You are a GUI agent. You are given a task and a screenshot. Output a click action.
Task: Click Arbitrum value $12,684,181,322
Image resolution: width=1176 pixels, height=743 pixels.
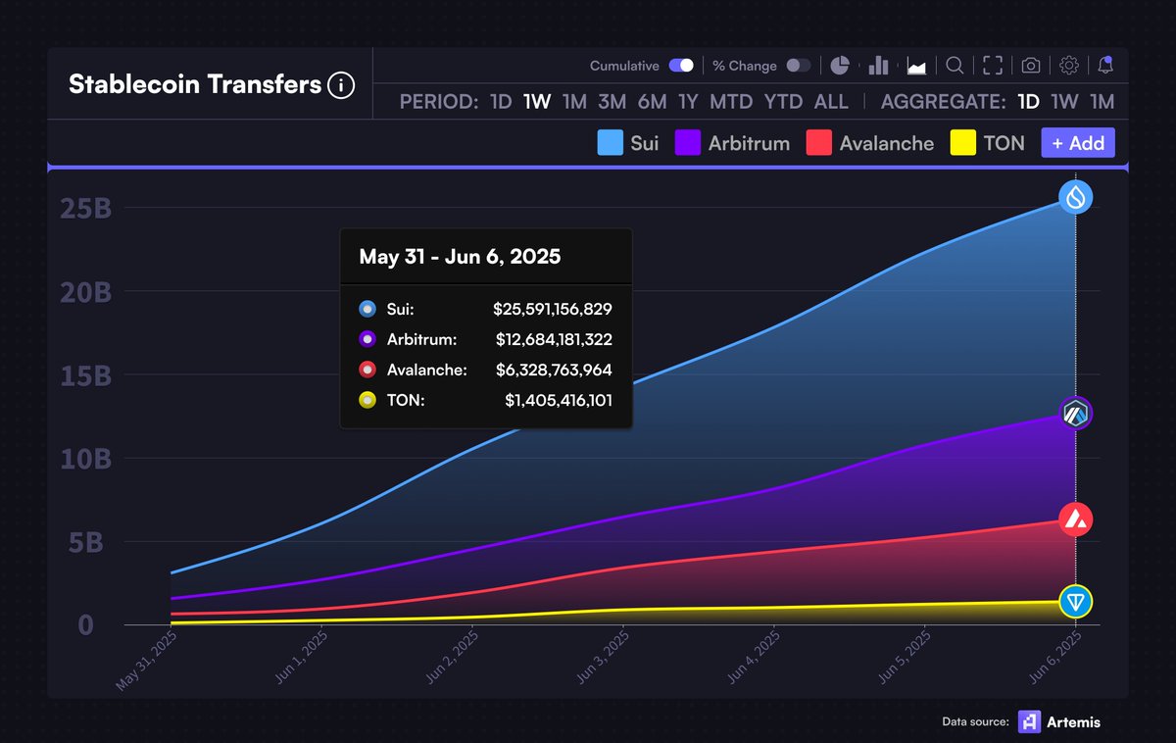[554, 339]
